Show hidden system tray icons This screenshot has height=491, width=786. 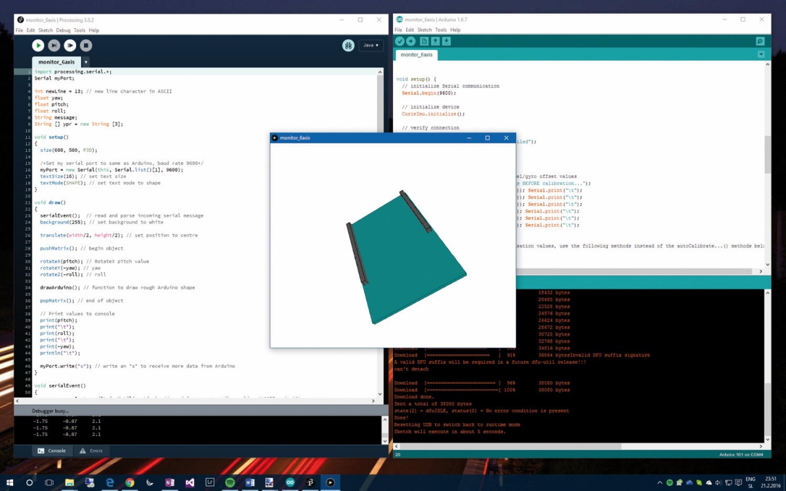tap(660, 482)
